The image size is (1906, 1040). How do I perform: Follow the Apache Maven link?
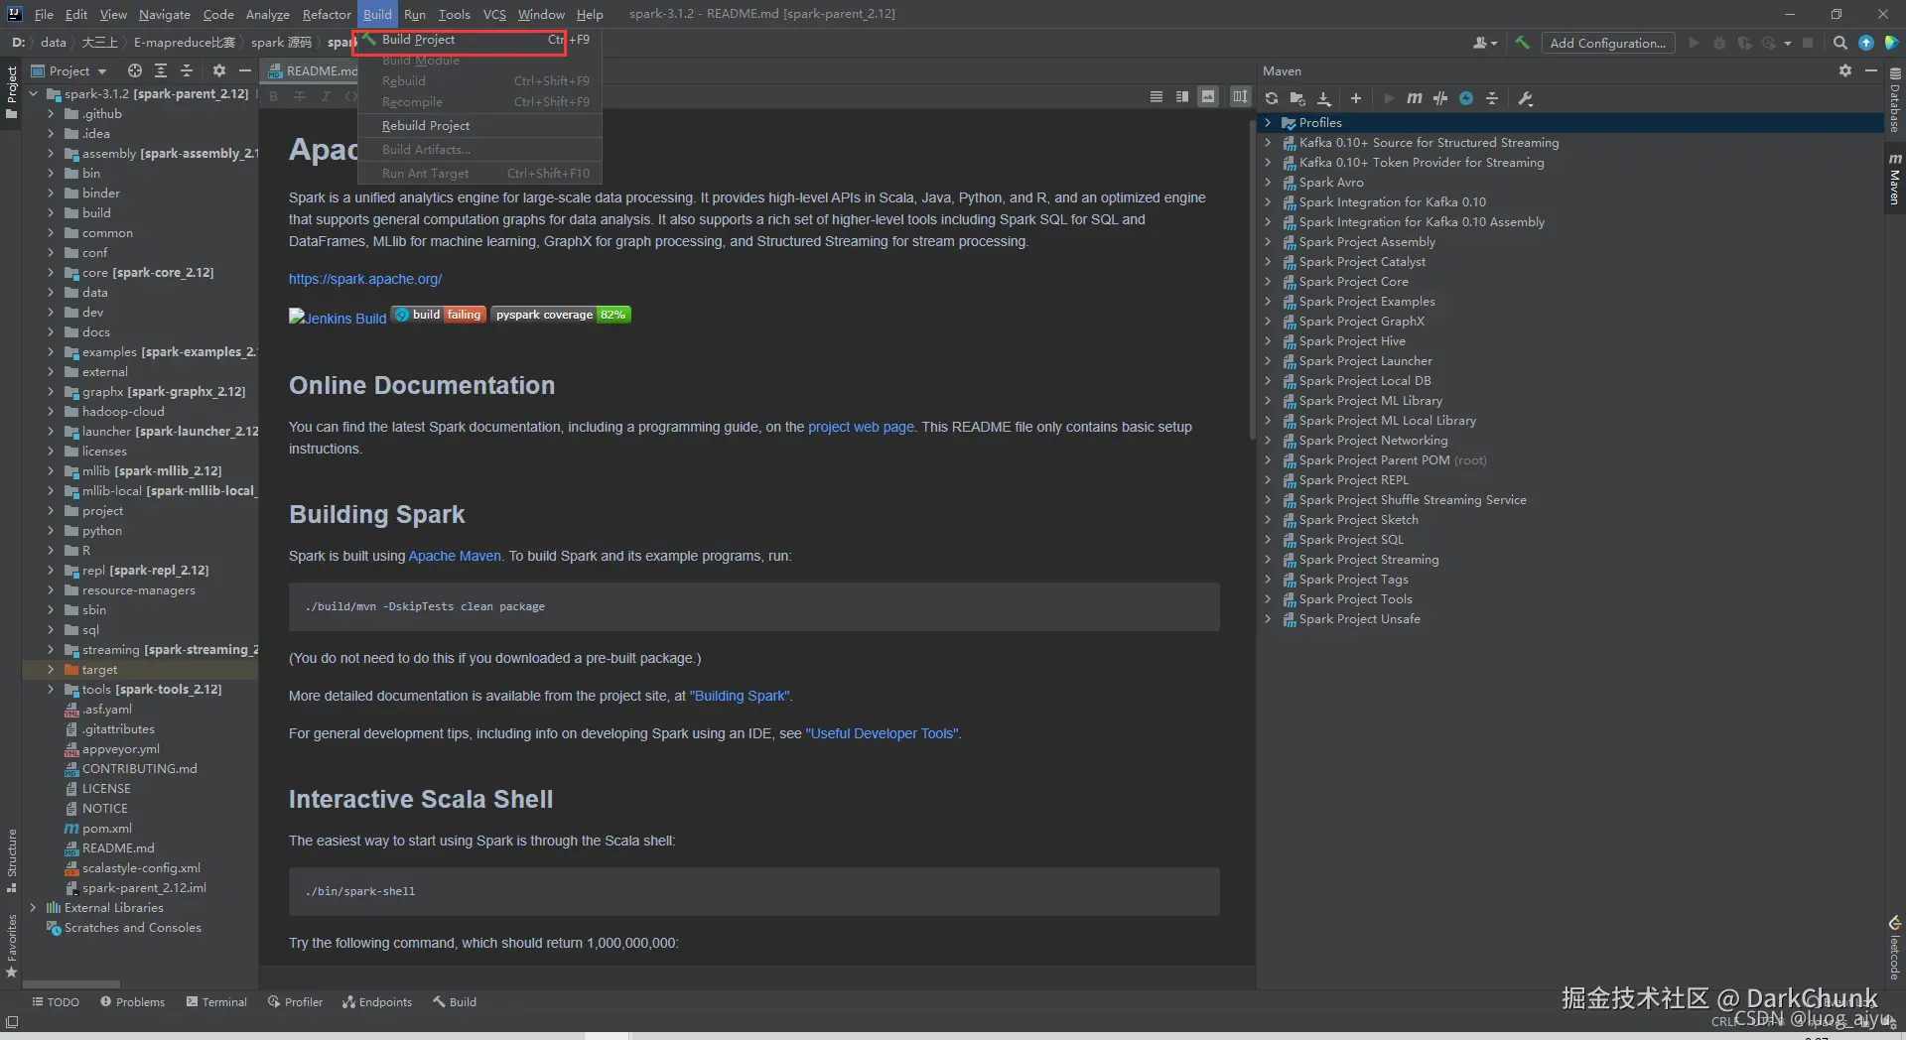point(455,556)
